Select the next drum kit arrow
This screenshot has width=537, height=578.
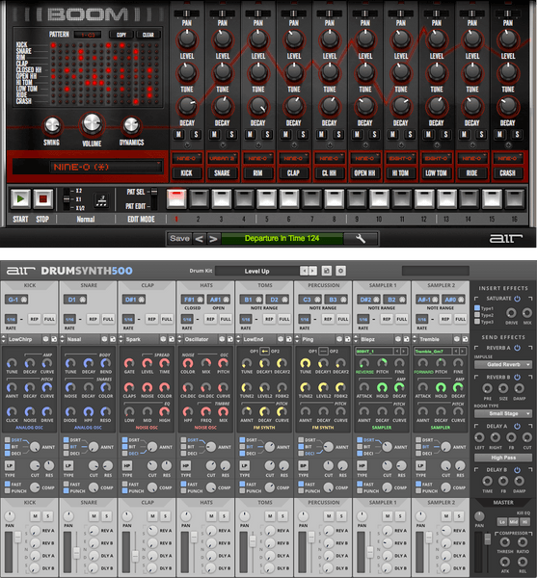click(312, 271)
